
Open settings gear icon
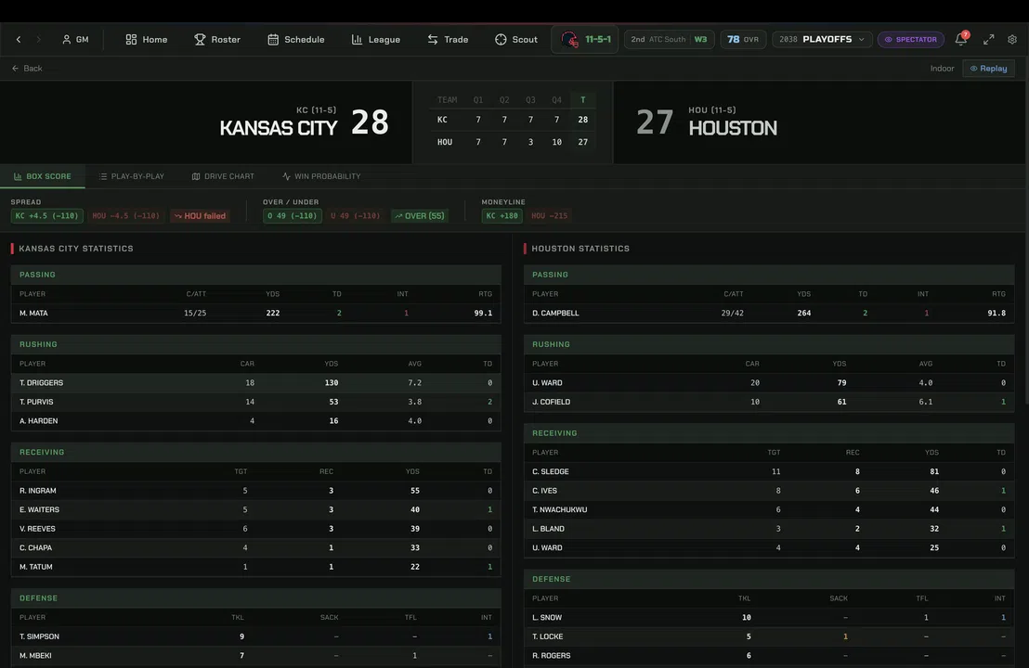pyautogui.click(x=1012, y=39)
